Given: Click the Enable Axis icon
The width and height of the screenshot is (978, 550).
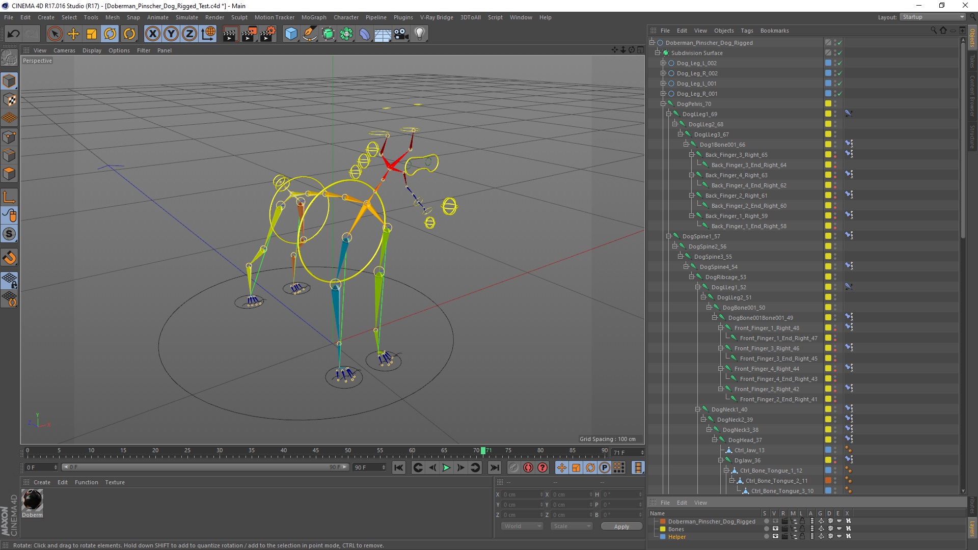Looking at the screenshot, I should pyautogui.click(x=9, y=197).
